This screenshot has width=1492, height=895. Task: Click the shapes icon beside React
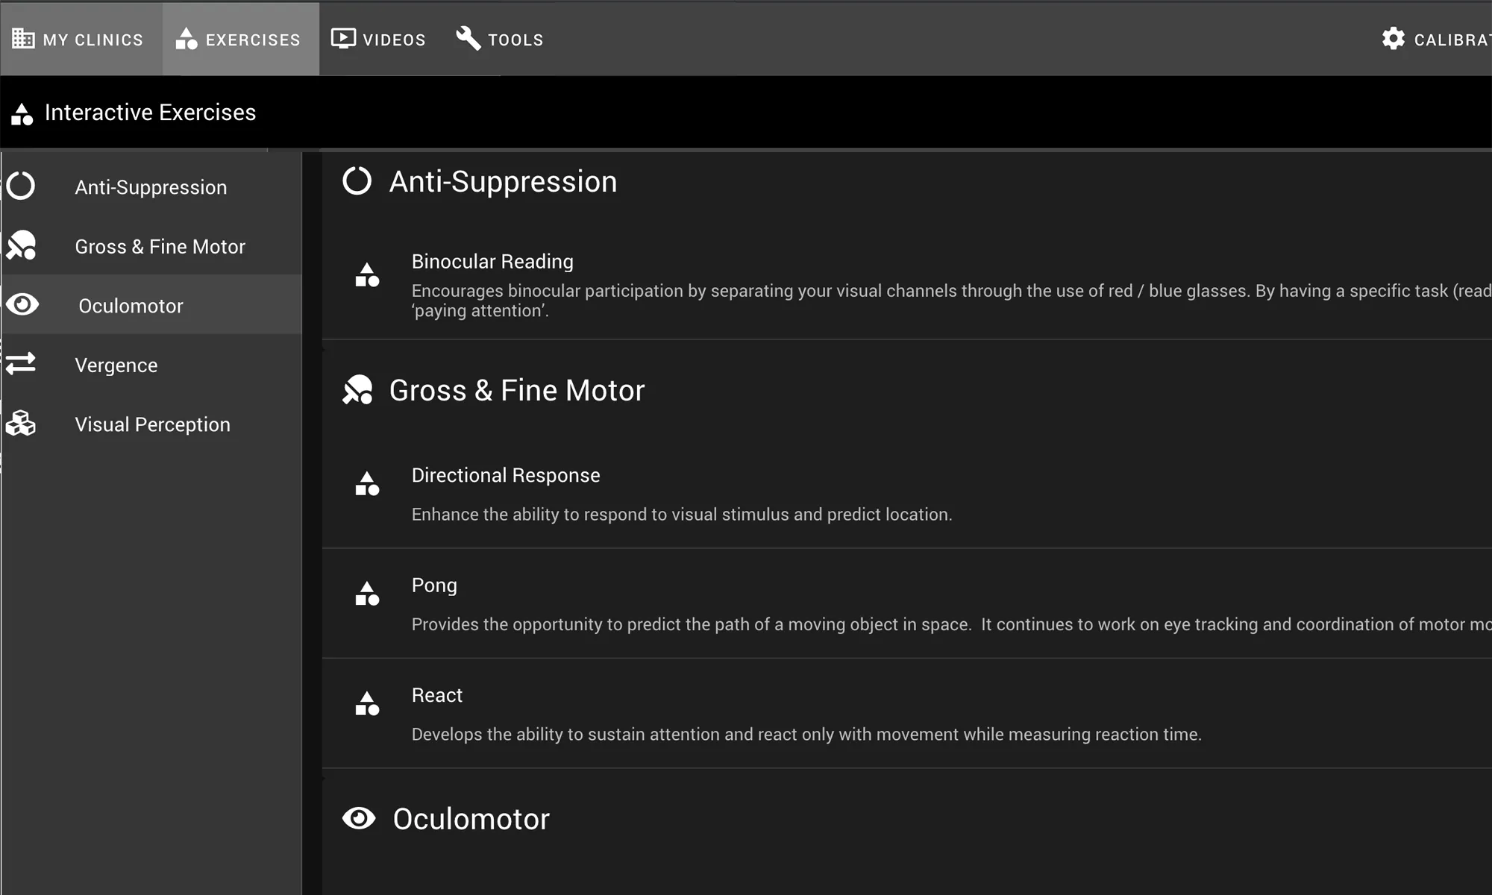pyautogui.click(x=367, y=703)
